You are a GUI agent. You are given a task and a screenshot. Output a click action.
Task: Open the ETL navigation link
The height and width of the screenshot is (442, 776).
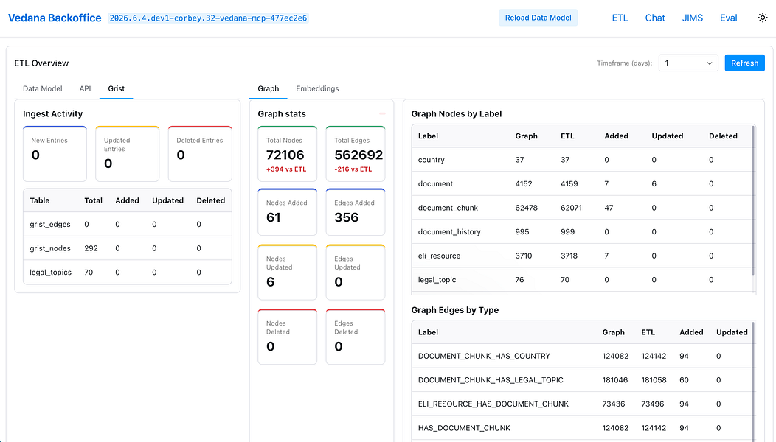(620, 18)
